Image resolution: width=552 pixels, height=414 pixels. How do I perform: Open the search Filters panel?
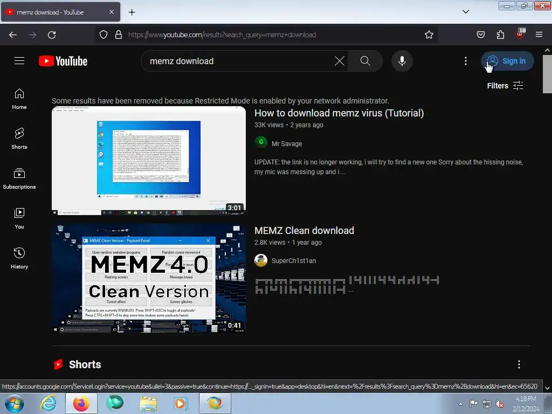click(505, 86)
